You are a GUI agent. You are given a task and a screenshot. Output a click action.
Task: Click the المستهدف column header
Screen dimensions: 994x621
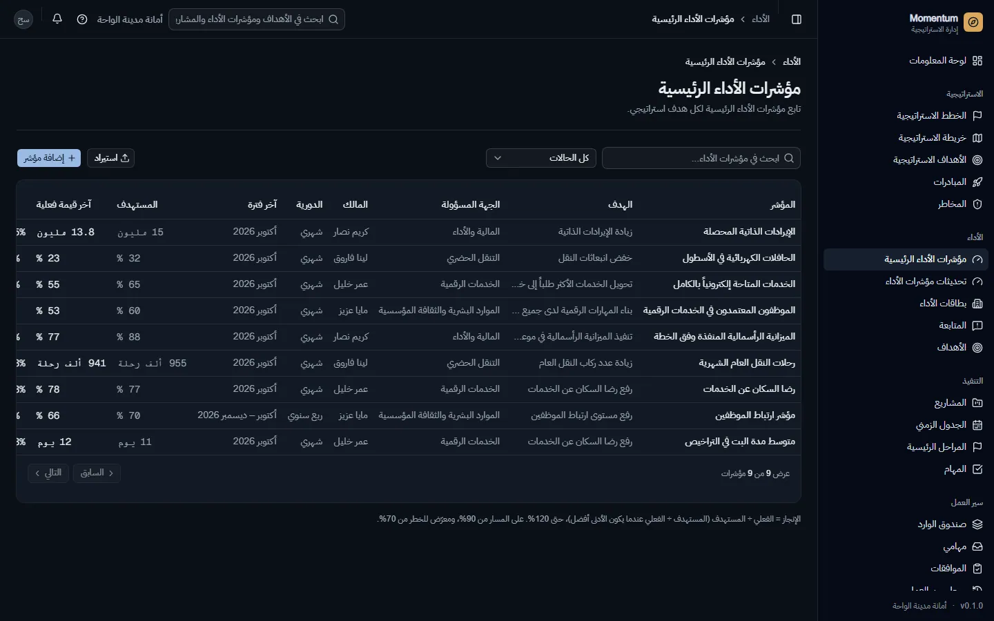137,205
